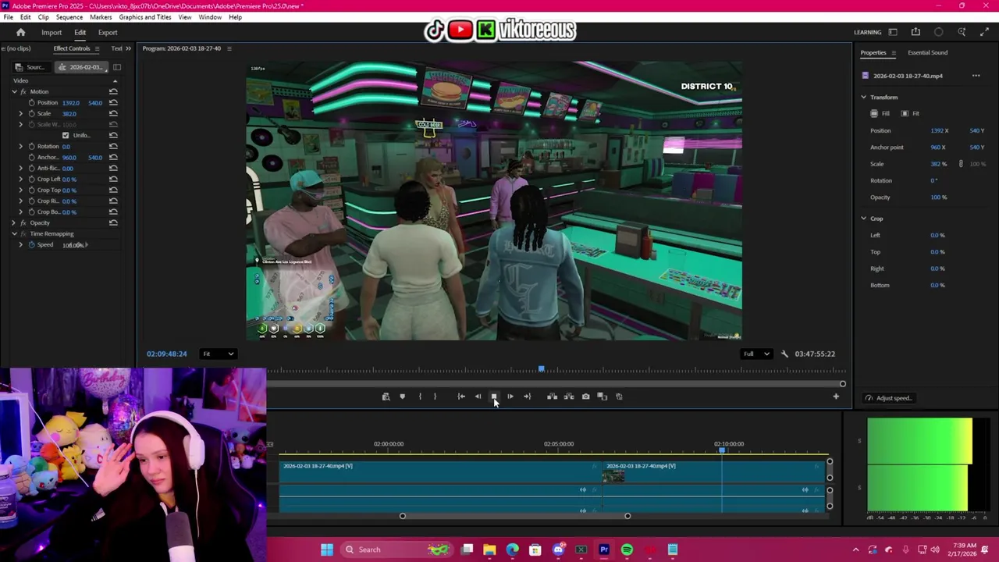Go to In point button

pyautogui.click(x=461, y=397)
